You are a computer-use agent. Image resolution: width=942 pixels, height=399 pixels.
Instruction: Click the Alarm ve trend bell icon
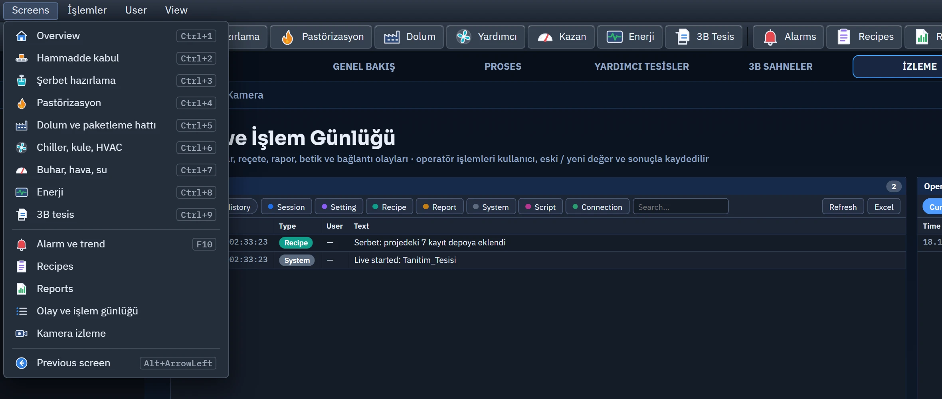point(22,244)
